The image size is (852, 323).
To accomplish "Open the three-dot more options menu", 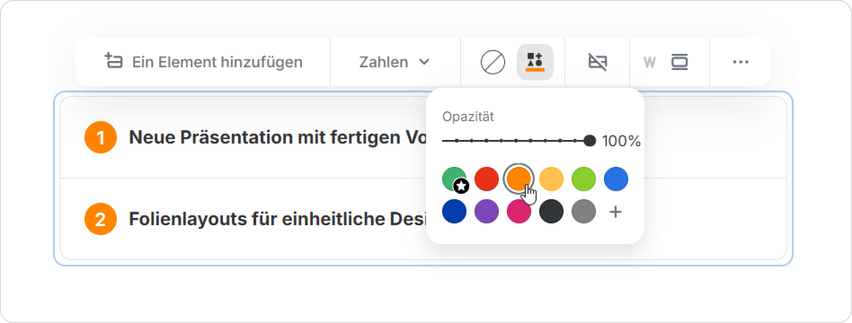I will click(740, 62).
